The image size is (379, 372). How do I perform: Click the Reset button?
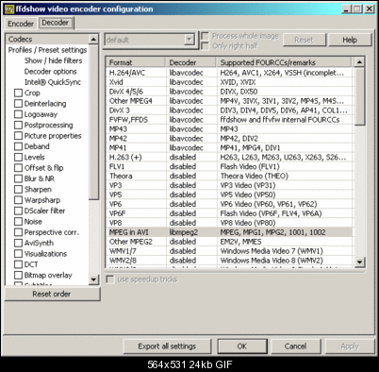[304, 40]
